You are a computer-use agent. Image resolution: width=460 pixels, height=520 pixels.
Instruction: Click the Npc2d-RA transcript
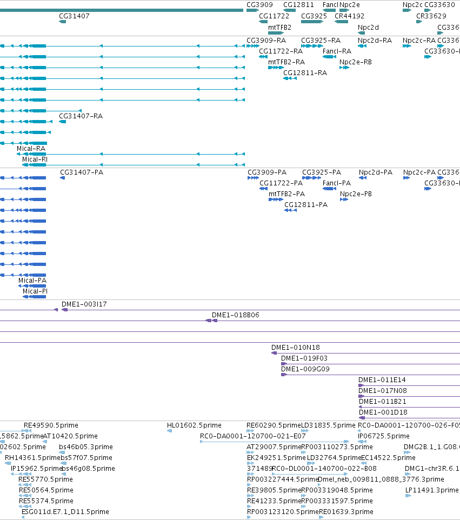pyautogui.click(x=362, y=46)
